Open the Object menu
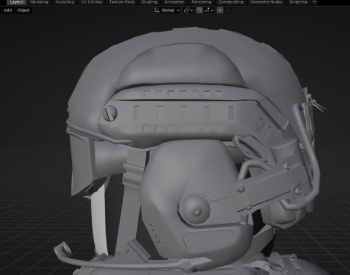This screenshot has height=275, width=350. tap(23, 10)
